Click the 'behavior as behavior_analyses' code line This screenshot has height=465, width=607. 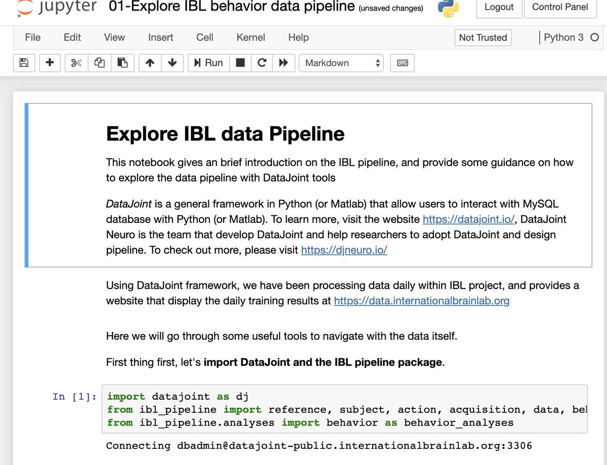pyautogui.click(x=310, y=423)
